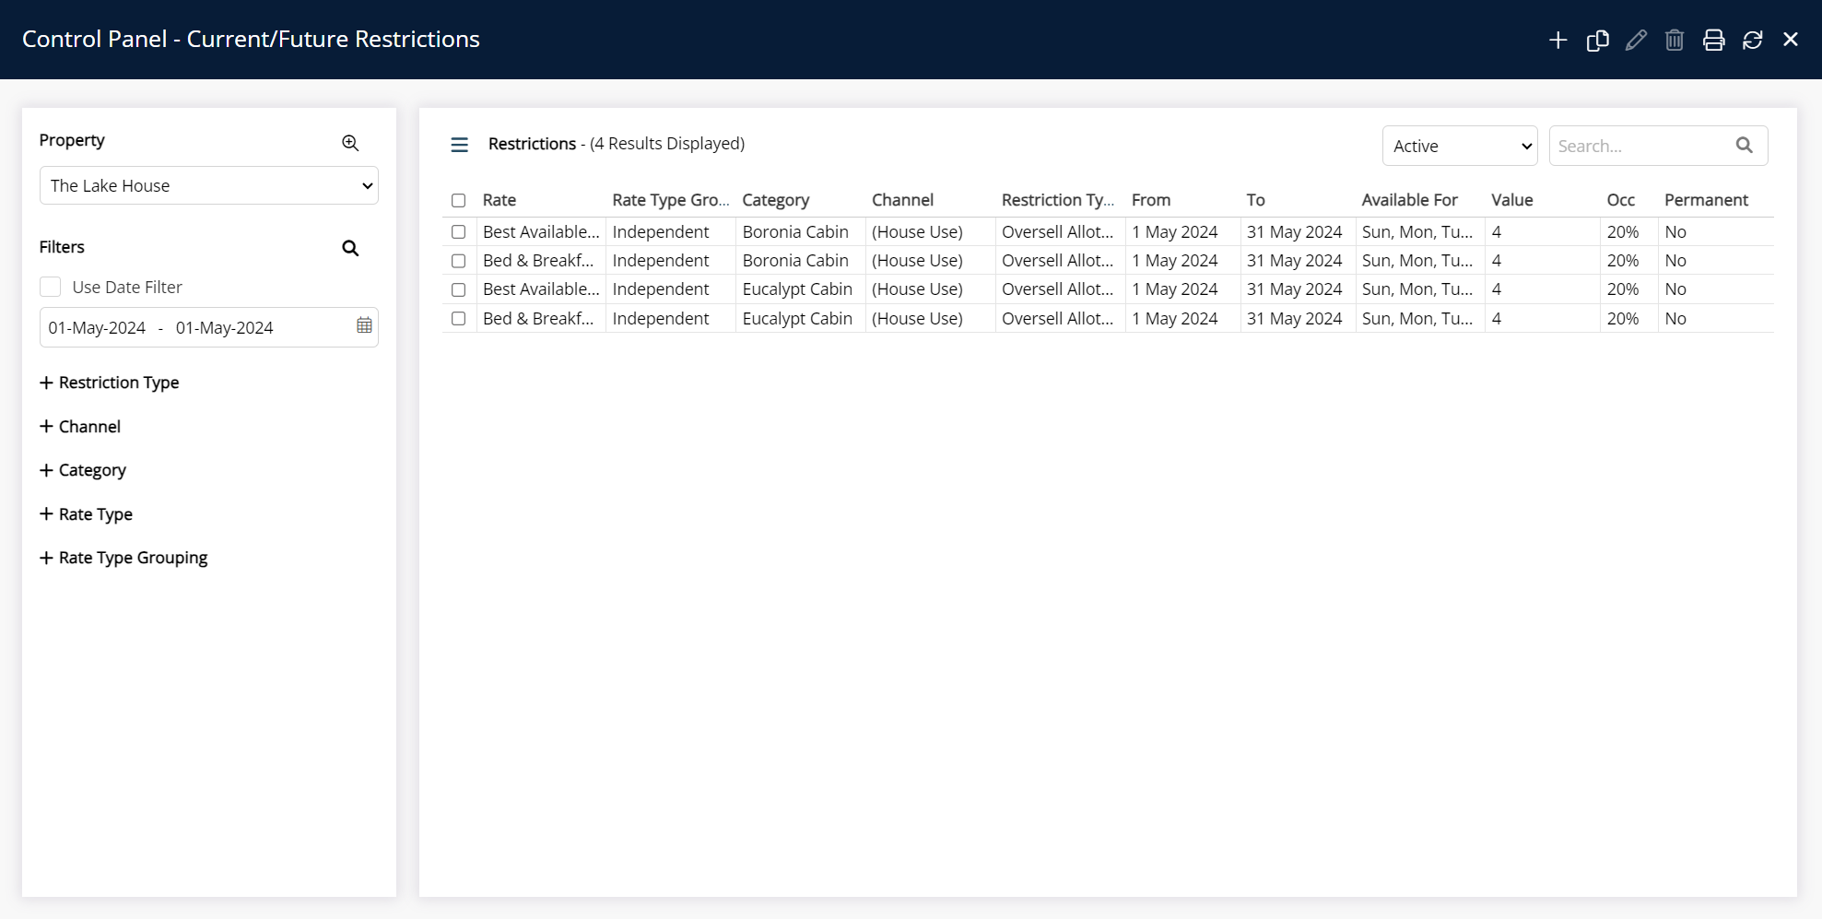
Task: Expand the Channel filter
Action: click(80, 427)
